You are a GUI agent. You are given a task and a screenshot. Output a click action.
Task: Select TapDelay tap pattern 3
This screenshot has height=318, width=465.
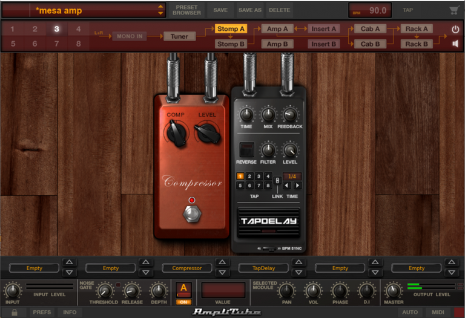259,176
